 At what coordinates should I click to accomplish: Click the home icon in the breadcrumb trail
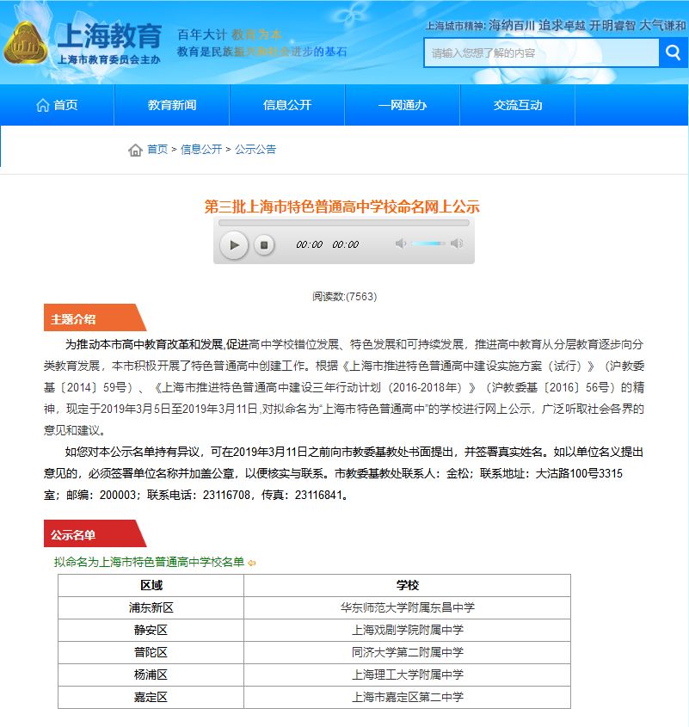[135, 149]
